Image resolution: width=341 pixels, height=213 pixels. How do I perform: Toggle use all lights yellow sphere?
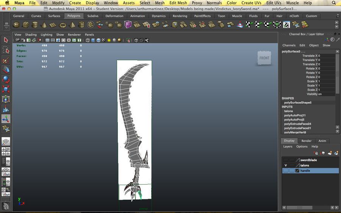109,40
